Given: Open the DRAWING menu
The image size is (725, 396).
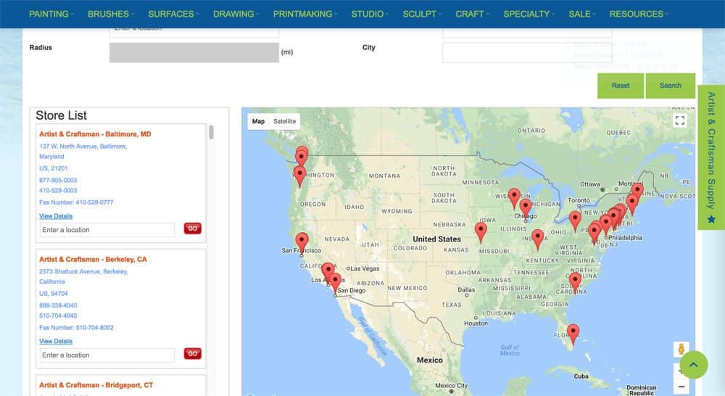Looking at the screenshot, I should 236,14.
